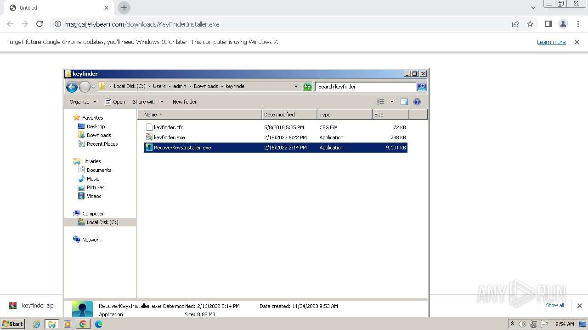588x330 pixels.
Task: Open Libraries in the navigation pane
Action: pos(91,161)
